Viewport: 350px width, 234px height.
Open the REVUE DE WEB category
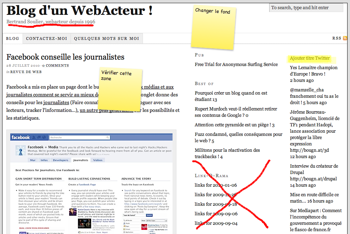click(x=26, y=72)
